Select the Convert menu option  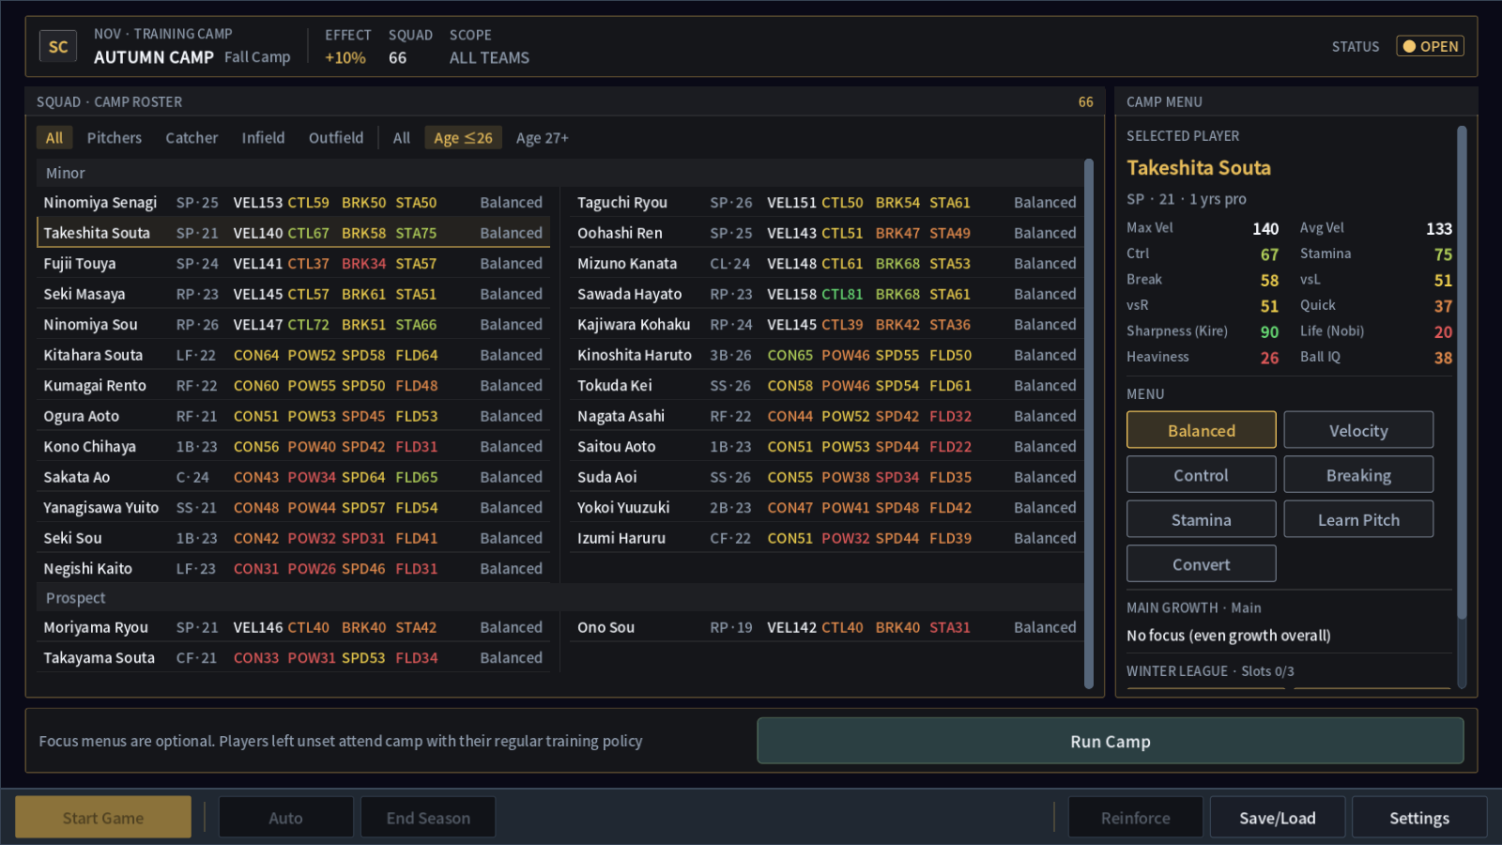click(1201, 564)
